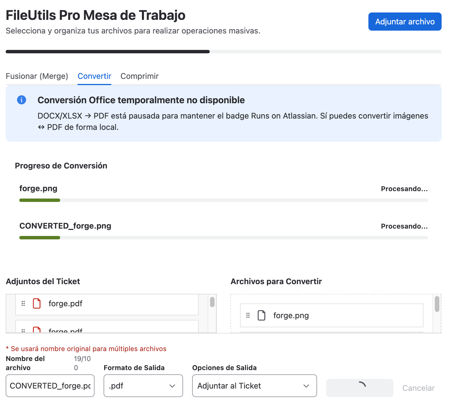Click drag handle icon for forge.png in Archivos para Convertir
This screenshot has height=403, width=449.
248,315
